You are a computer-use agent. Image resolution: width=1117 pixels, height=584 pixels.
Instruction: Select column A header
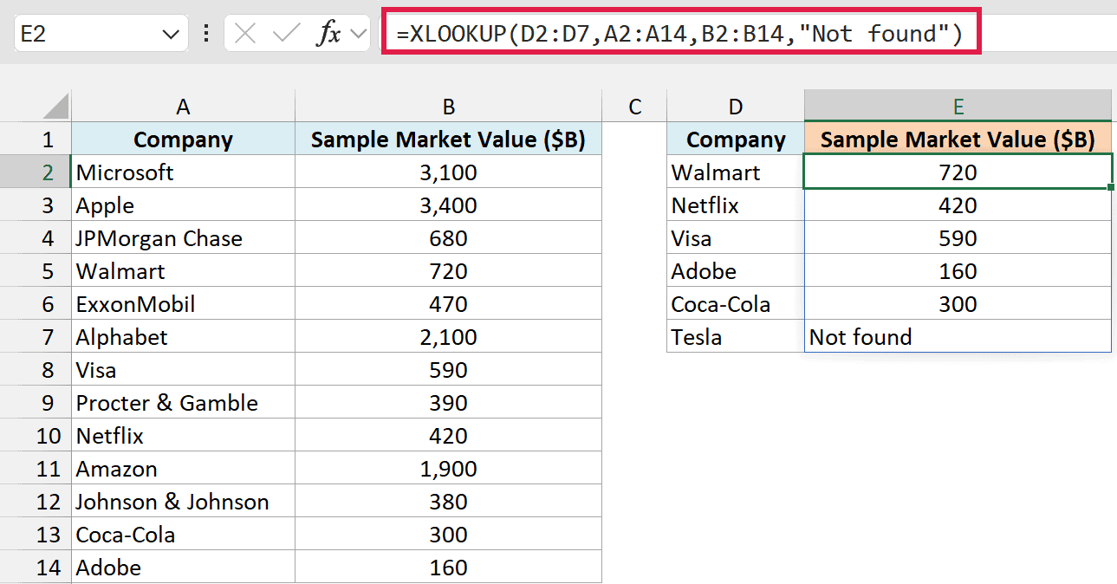pyautogui.click(x=183, y=107)
